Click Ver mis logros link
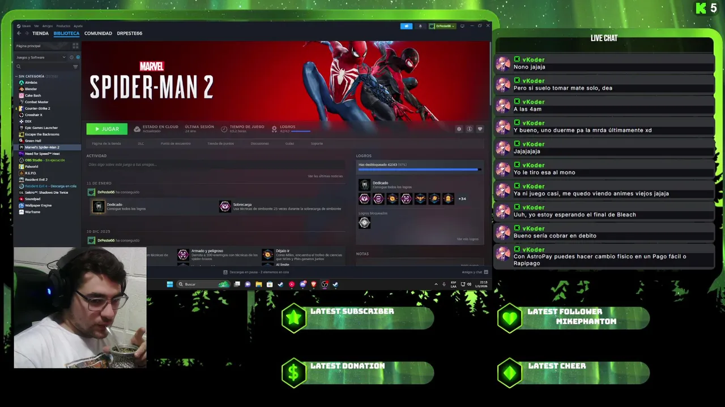This screenshot has height=407, width=725. pos(468,239)
